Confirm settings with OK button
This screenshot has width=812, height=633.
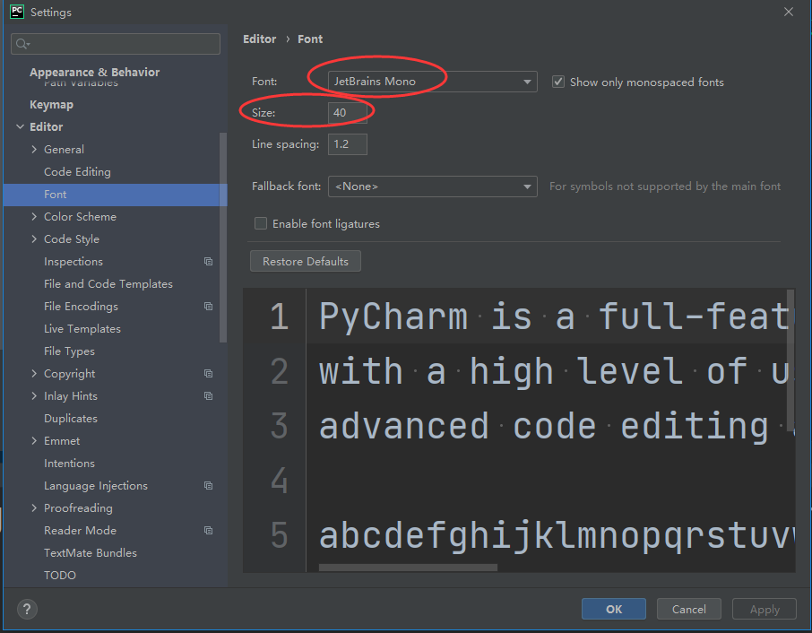click(614, 609)
